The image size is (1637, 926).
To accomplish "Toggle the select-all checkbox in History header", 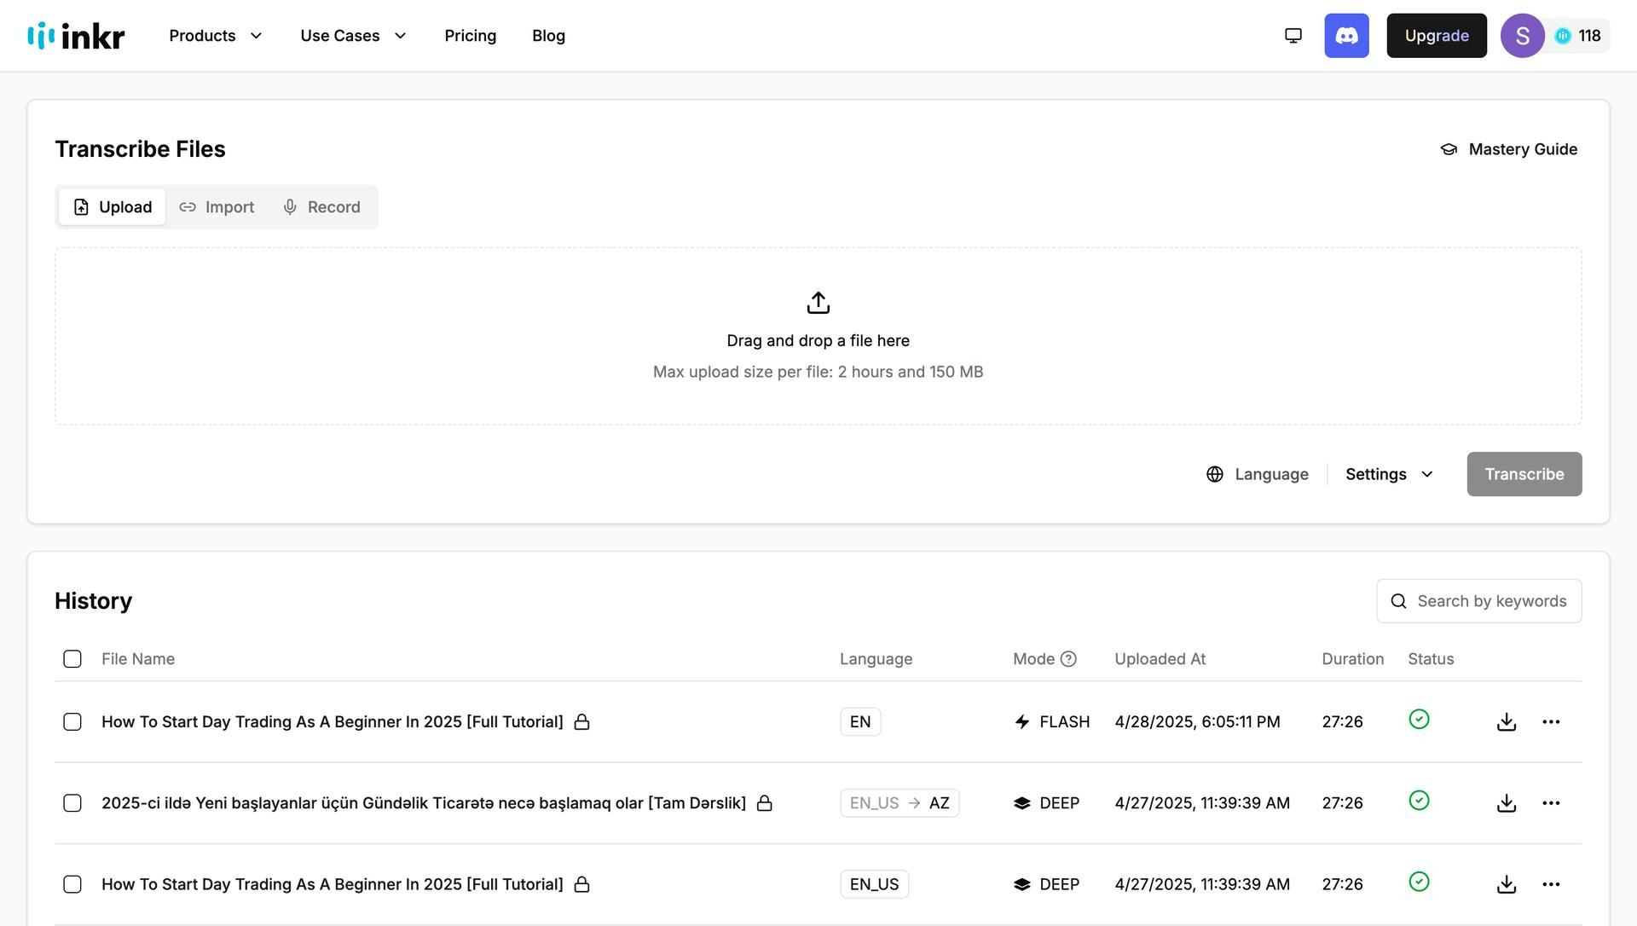I will [x=72, y=659].
